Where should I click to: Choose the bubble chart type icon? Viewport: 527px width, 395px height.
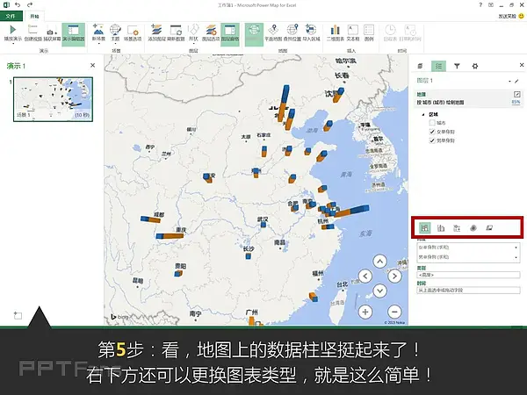(x=457, y=228)
